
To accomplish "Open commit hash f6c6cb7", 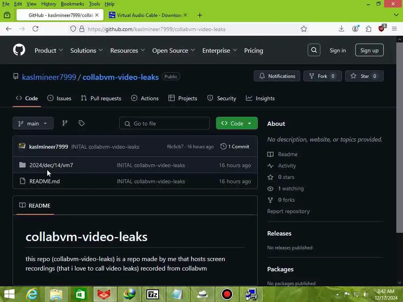I will [x=175, y=147].
